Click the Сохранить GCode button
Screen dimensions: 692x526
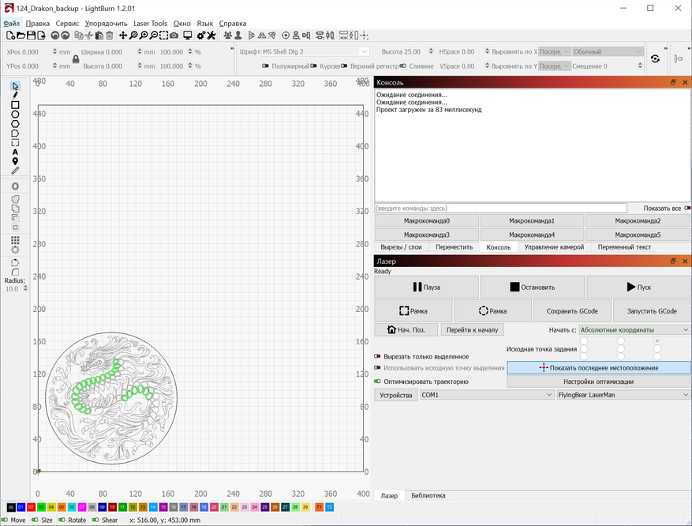click(572, 311)
